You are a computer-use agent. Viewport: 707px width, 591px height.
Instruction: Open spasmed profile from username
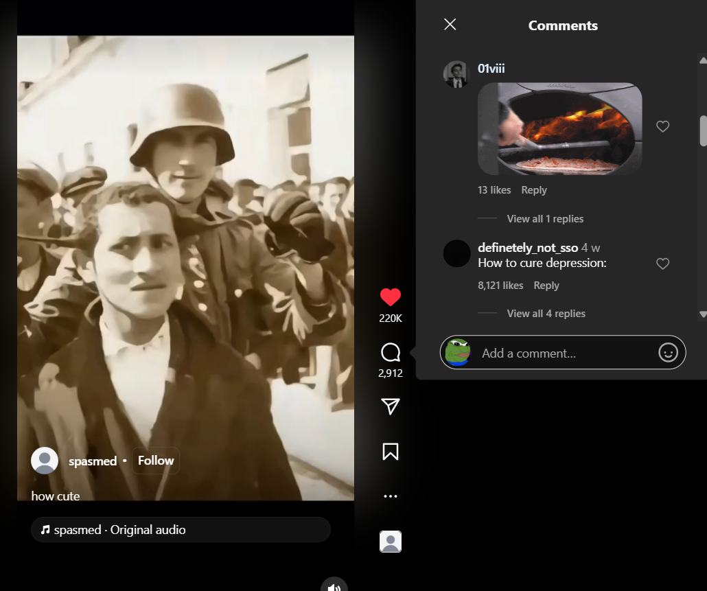tap(93, 461)
